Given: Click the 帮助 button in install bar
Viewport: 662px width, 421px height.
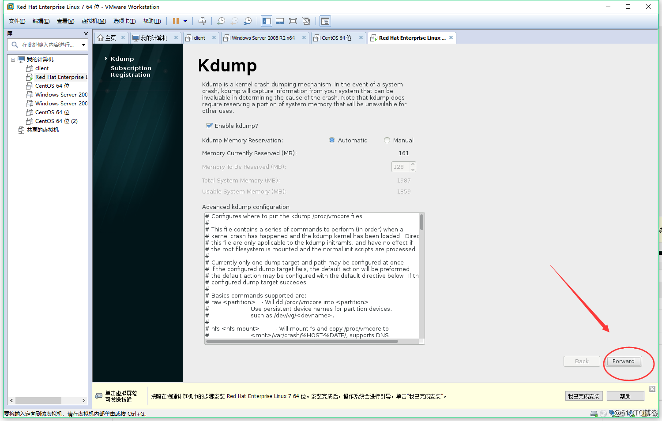Looking at the screenshot, I should (625, 396).
